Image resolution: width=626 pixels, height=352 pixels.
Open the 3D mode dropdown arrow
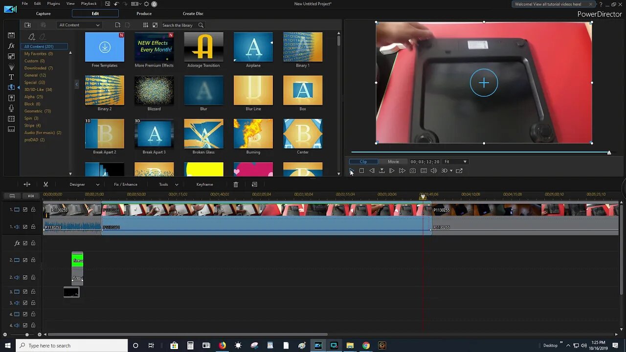coord(451,171)
